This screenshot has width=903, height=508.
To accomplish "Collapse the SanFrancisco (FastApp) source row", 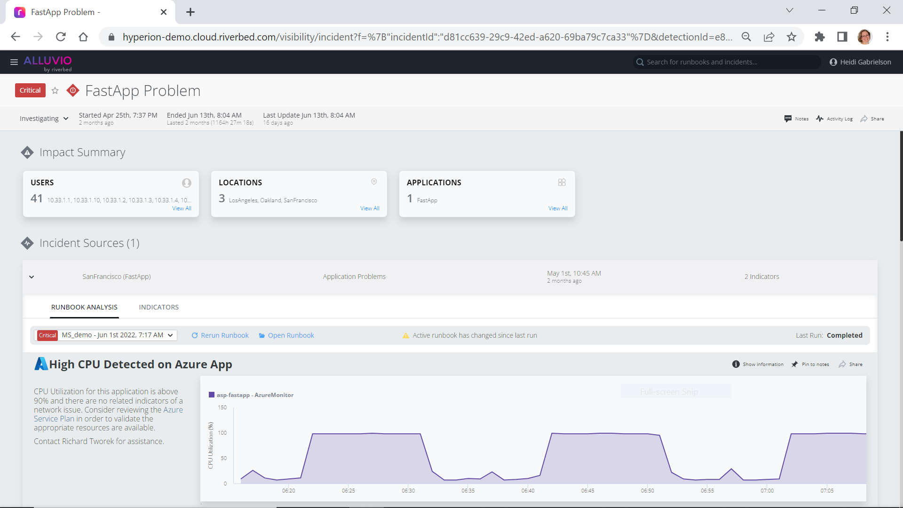I will point(32,277).
